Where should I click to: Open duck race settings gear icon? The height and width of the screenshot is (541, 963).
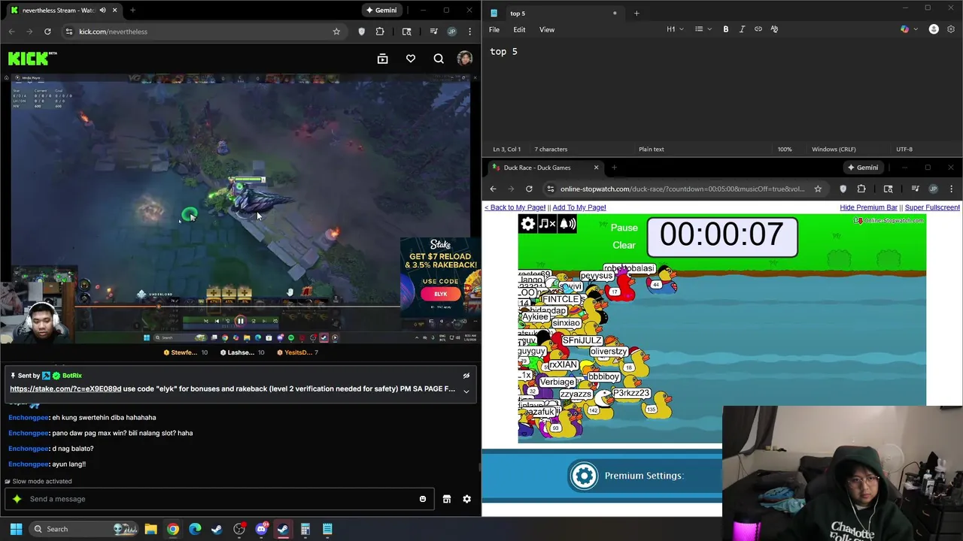528,223
